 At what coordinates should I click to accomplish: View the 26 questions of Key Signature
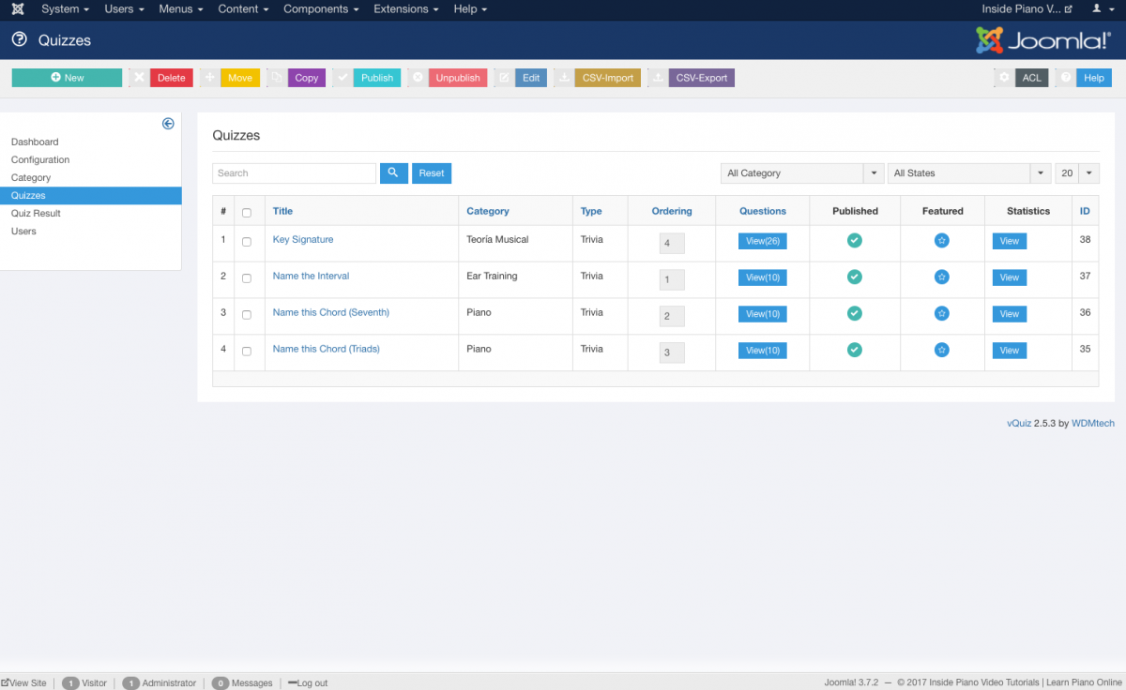click(762, 241)
